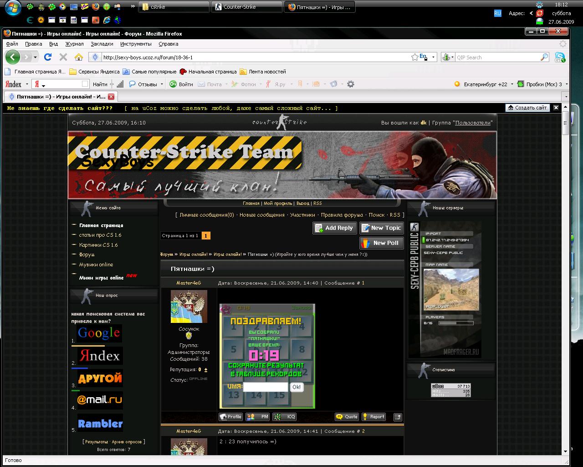The image size is (583, 467).
Task: Click the New Topic button
Action: point(381,228)
